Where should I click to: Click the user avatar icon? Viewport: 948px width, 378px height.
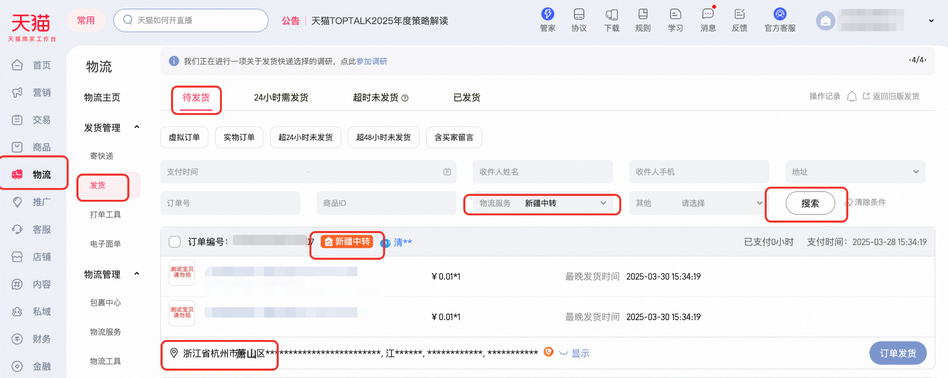(x=825, y=21)
